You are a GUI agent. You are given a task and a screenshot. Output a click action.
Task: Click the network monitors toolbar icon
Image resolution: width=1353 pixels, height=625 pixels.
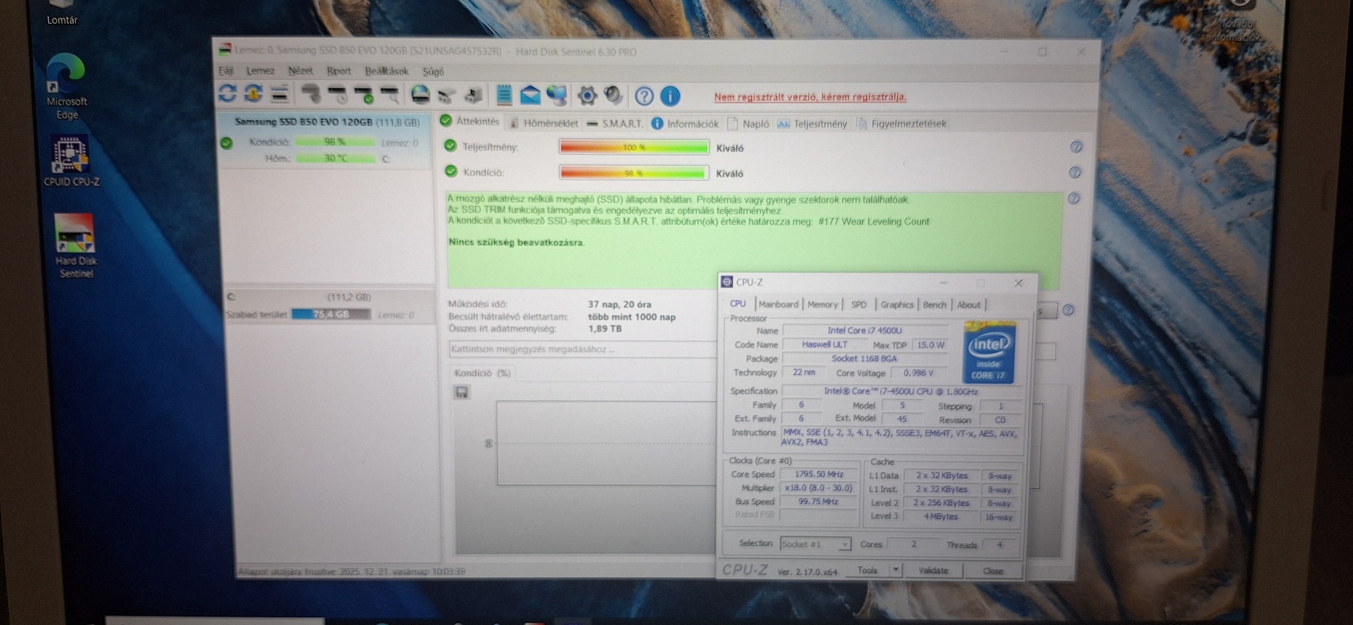556,96
